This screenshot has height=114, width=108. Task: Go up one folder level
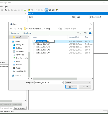(x=21, y=29)
